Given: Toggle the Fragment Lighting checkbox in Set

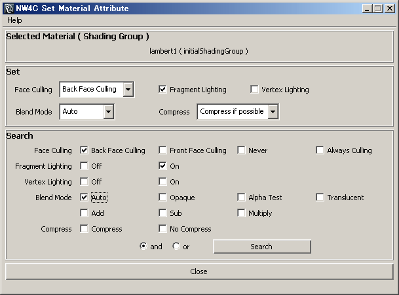Looking at the screenshot, I should click(163, 90).
